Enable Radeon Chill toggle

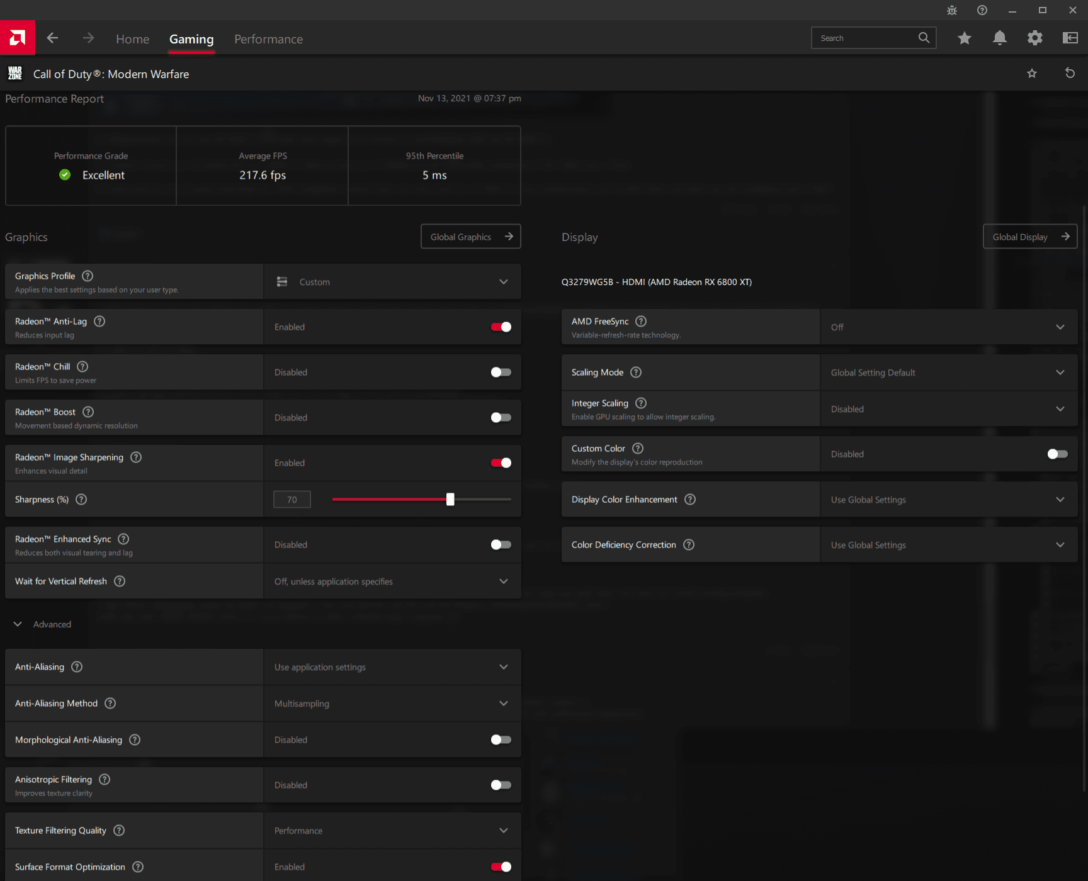pos(501,372)
